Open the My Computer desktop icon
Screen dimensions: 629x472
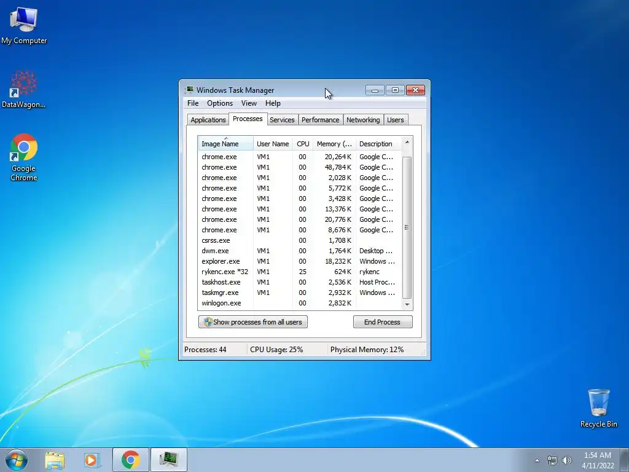pyautogui.click(x=24, y=26)
